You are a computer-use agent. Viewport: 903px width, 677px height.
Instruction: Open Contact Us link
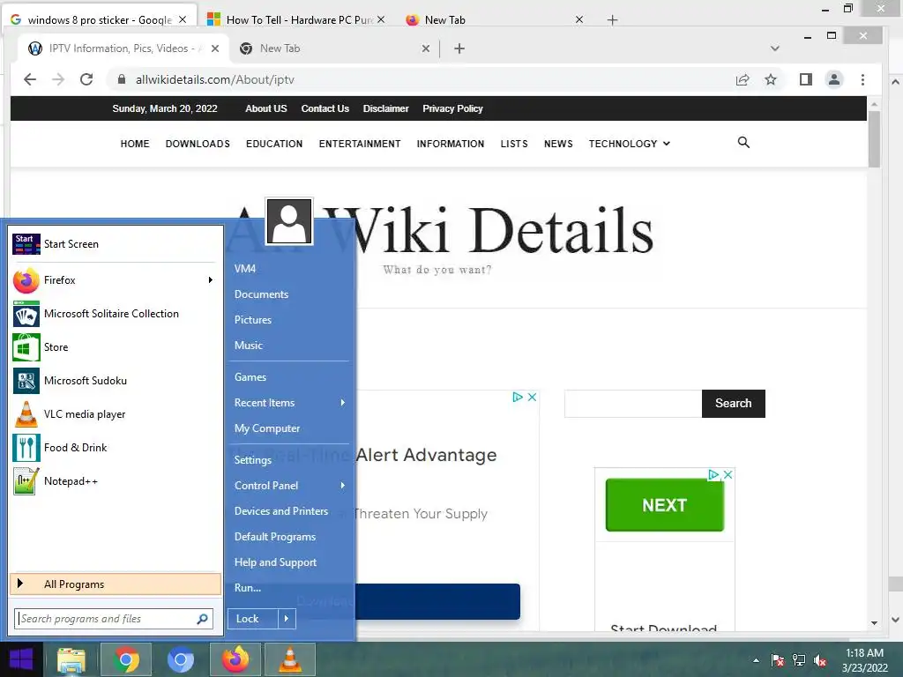pos(325,108)
